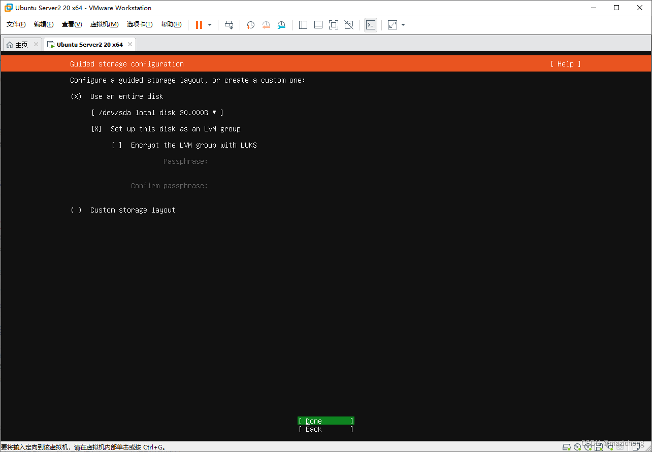Select the Use an entire disk option

(x=117, y=96)
